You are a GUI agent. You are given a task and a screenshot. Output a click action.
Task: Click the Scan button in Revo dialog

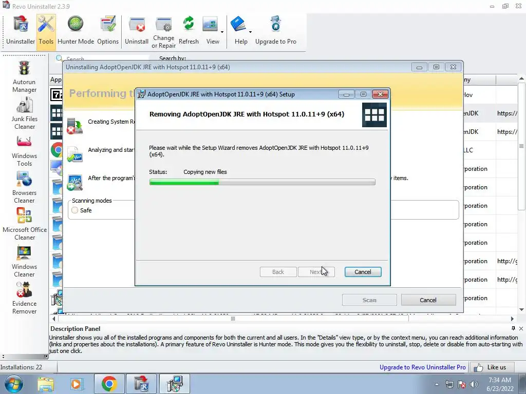[x=369, y=300]
